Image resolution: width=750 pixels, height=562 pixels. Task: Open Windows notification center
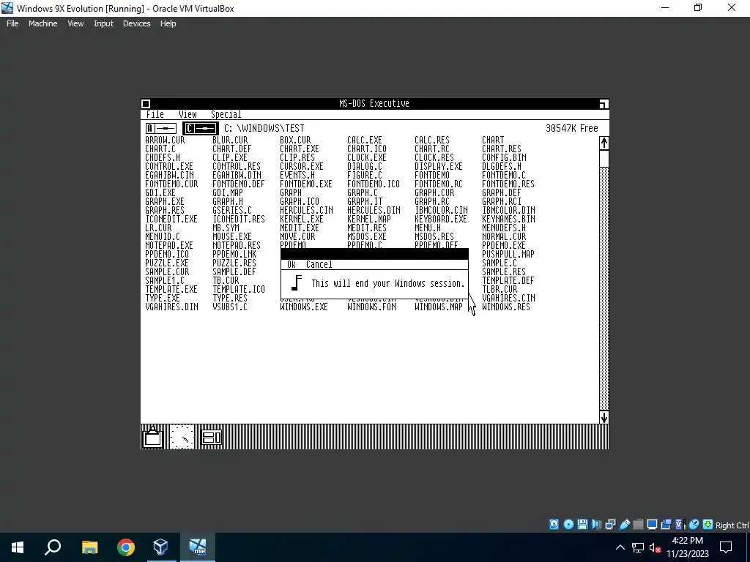[726, 547]
